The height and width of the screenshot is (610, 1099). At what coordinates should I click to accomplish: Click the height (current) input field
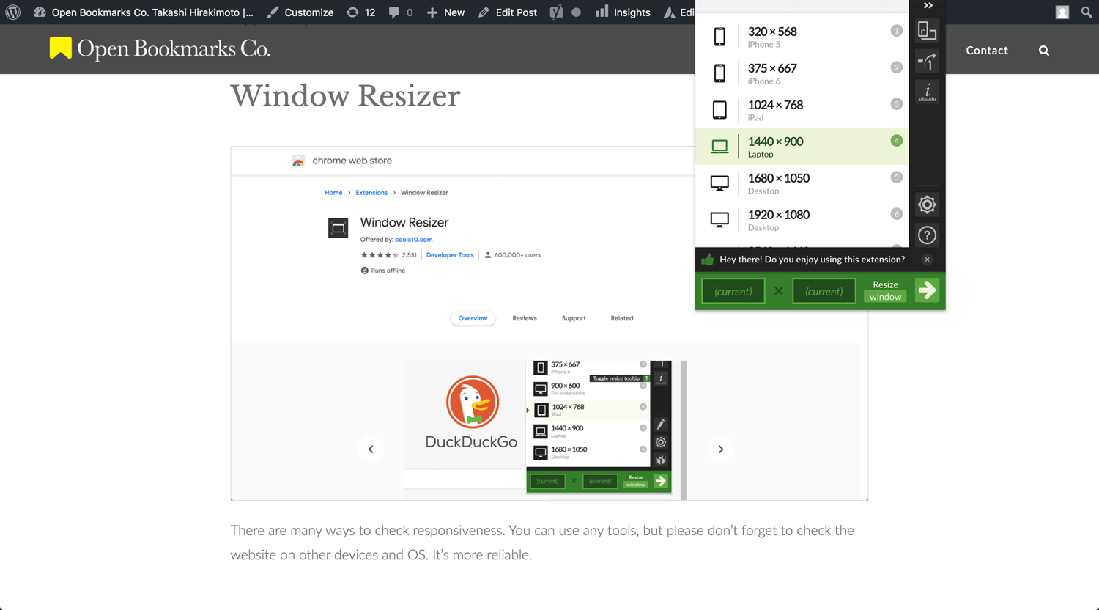824,291
